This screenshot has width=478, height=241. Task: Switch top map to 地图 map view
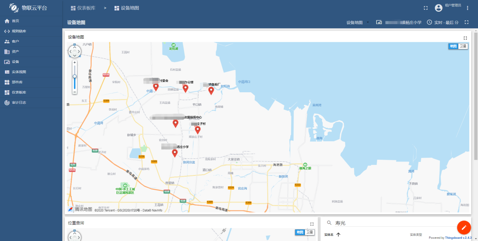[453, 46]
